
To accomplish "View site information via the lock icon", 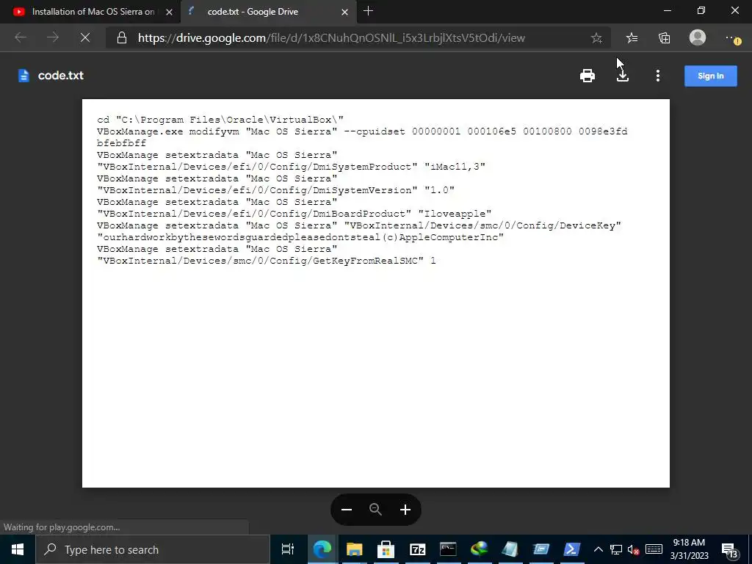I will click(122, 38).
